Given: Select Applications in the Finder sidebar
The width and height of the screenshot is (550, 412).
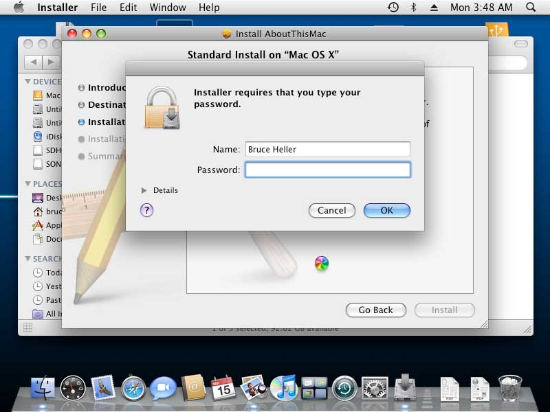Looking at the screenshot, I should [x=47, y=225].
